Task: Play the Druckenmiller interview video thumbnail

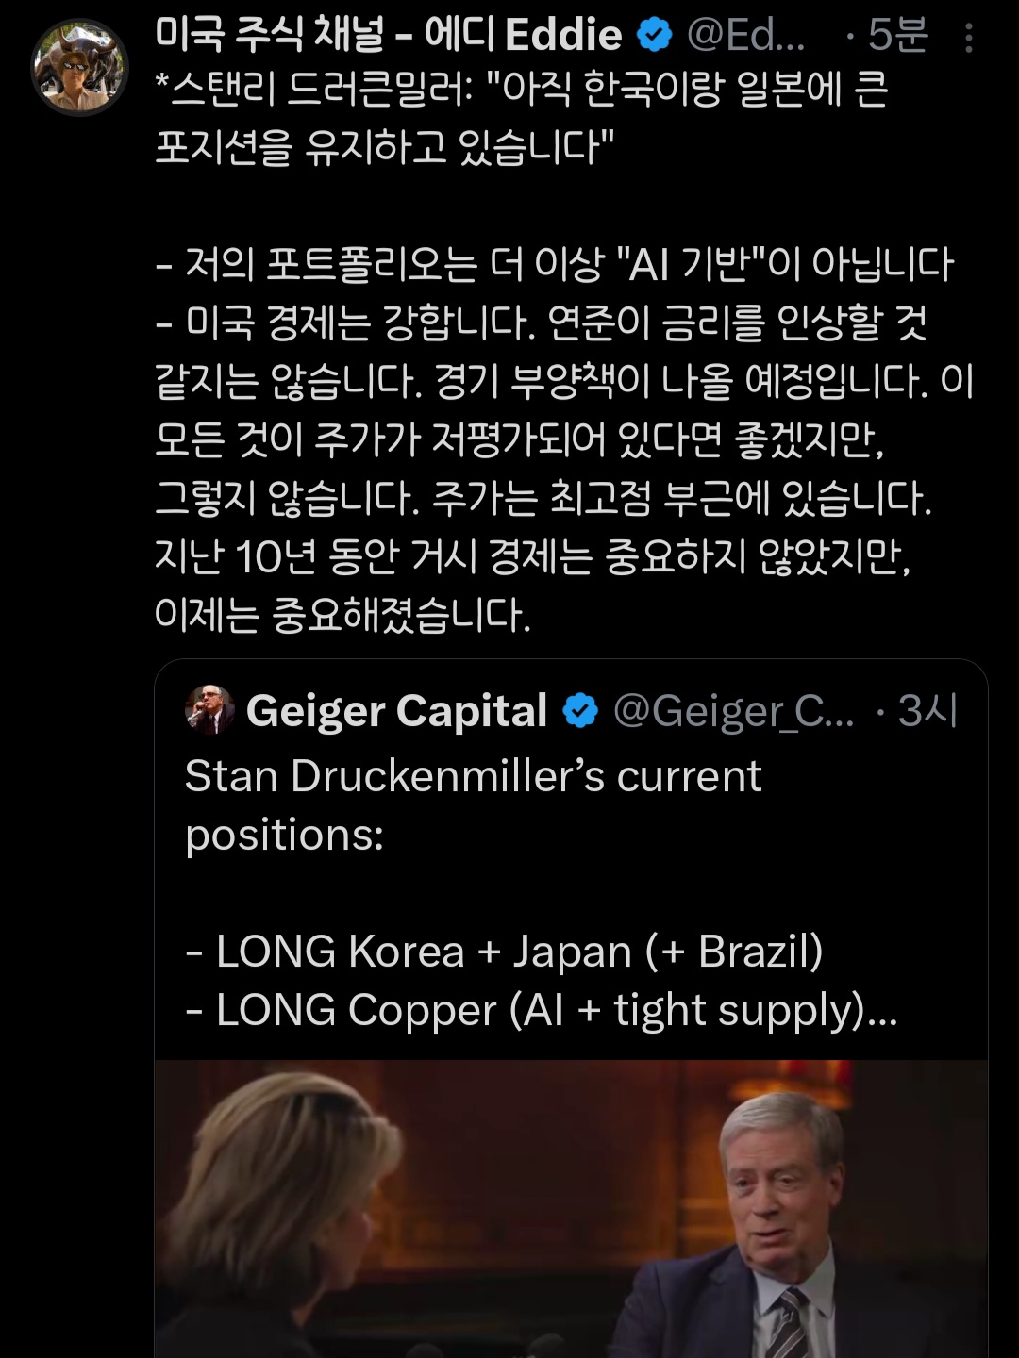Action: coord(571,1209)
